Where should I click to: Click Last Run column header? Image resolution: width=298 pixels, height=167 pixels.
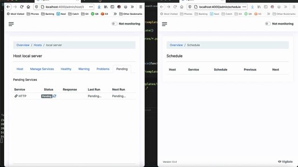tap(94, 90)
